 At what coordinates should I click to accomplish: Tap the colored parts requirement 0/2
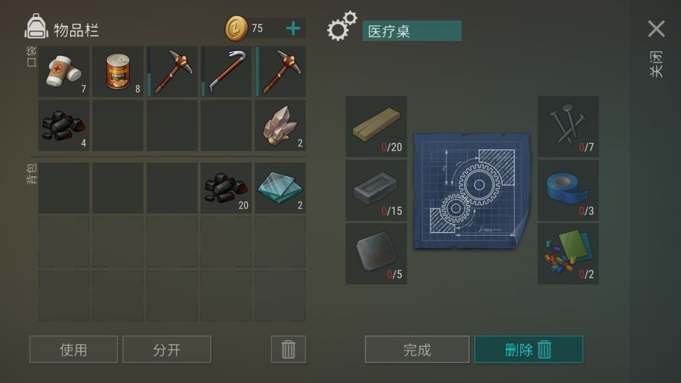(568, 254)
